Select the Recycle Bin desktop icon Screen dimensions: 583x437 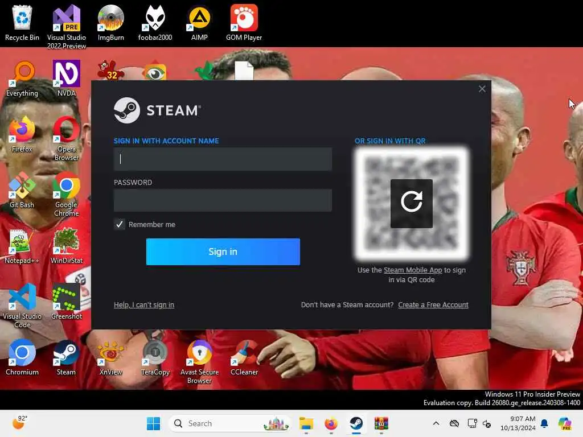tap(22, 23)
